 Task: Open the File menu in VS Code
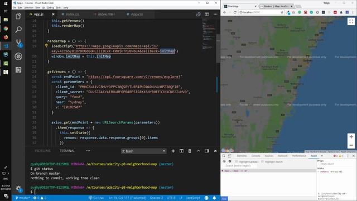coord(15,7)
